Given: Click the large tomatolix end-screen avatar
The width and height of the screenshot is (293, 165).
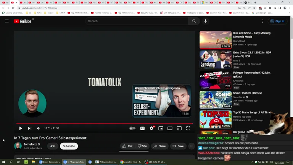Looking at the screenshot, I should (x=32, y=103).
